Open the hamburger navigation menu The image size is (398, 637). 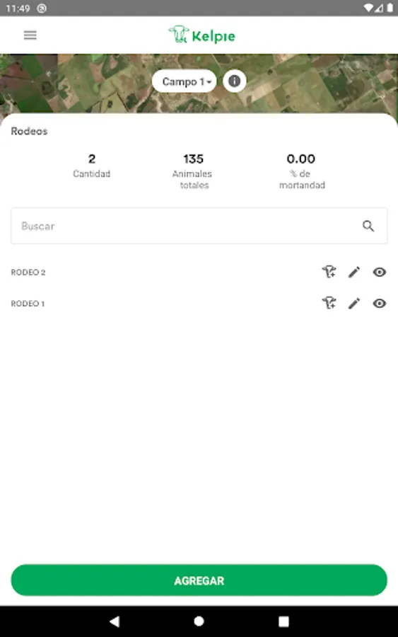(30, 35)
